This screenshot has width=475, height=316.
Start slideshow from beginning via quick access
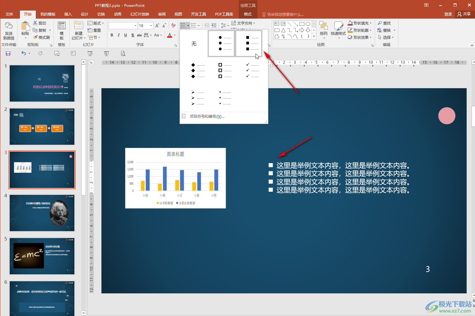pyautogui.click(x=90, y=53)
